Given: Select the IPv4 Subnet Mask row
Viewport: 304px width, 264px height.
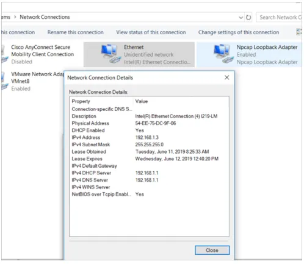Looking at the screenshot, I should (149, 144).
